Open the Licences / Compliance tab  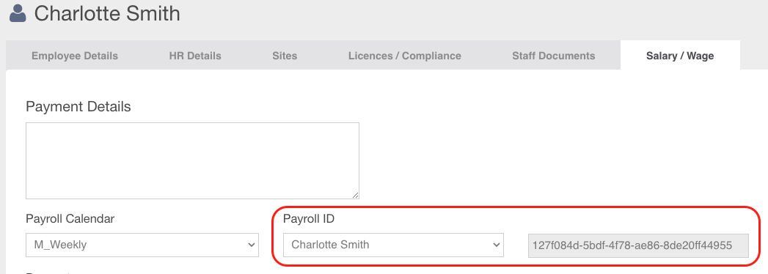tap(405, 56)
